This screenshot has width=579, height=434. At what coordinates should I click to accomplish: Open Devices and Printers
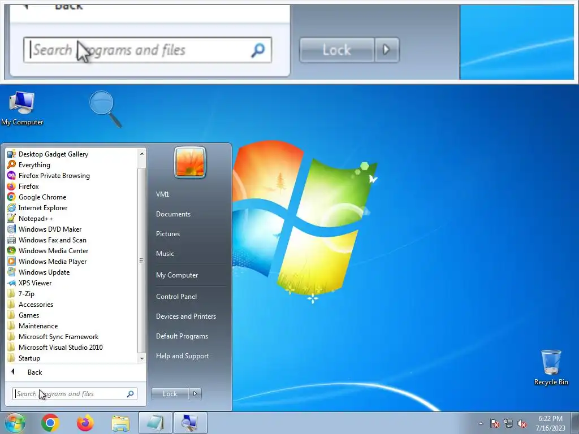185,316
